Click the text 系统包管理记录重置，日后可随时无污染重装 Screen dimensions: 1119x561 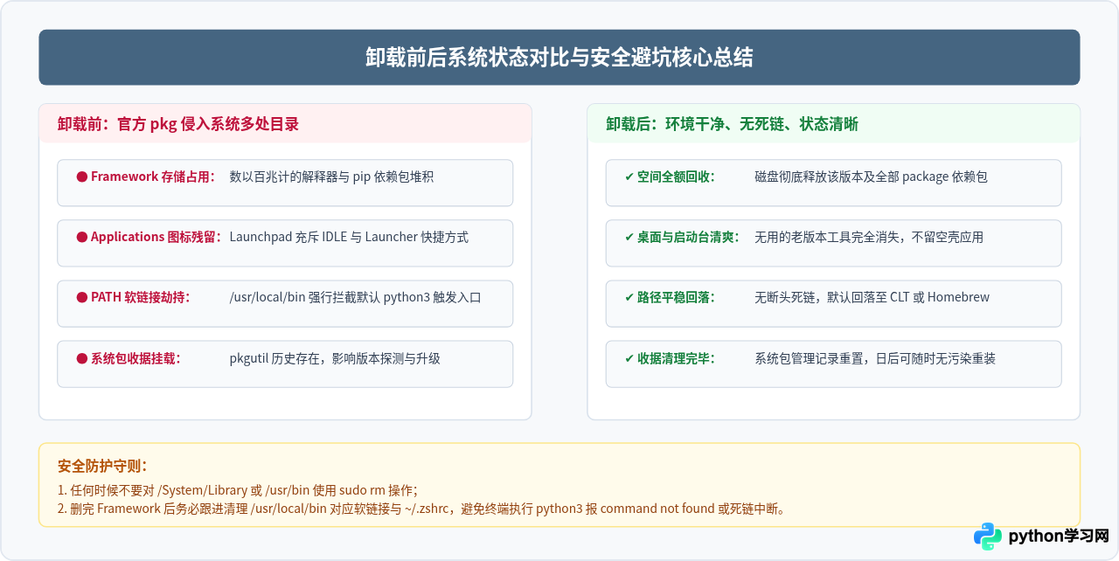point(875,358)
